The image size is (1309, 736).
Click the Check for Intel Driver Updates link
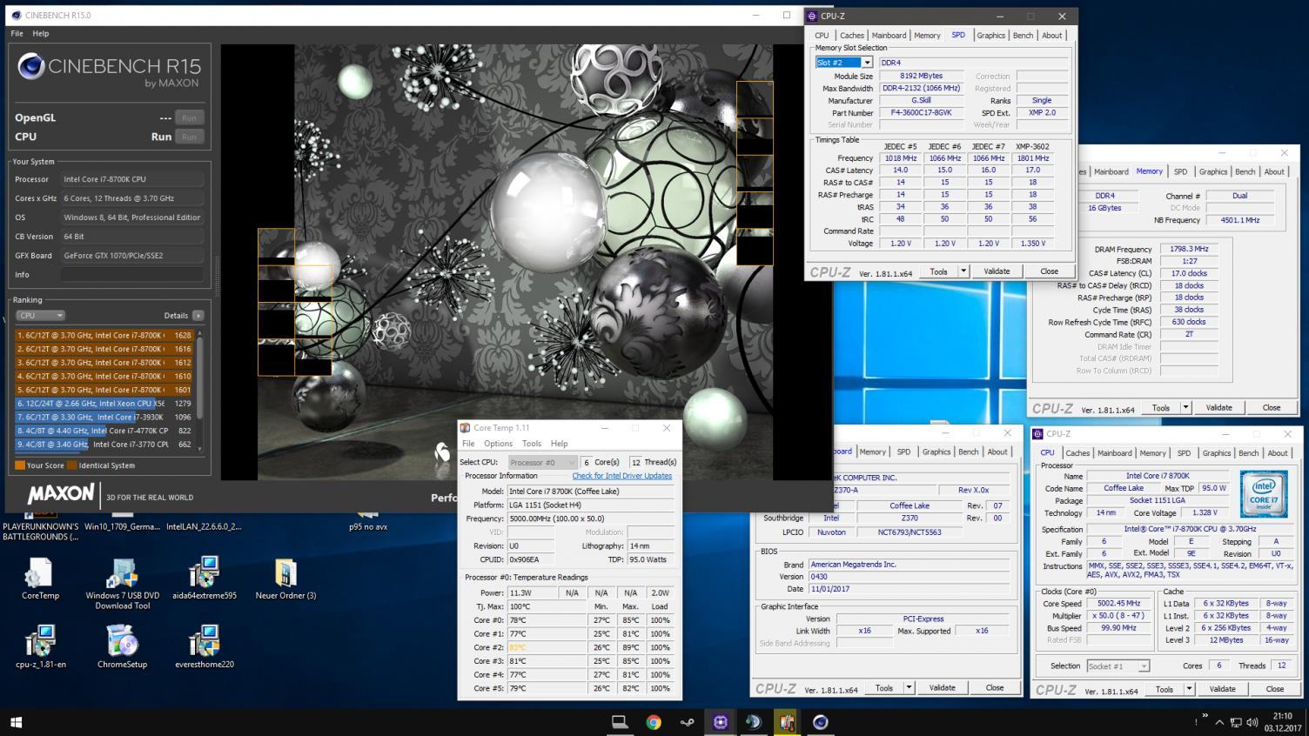[621, 476]
